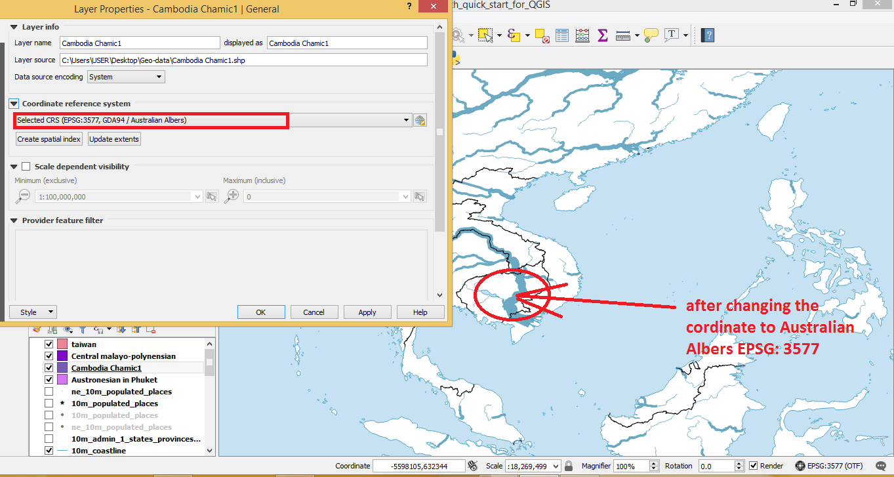Uncheck the taiwan layer visibility

[49, 344]
